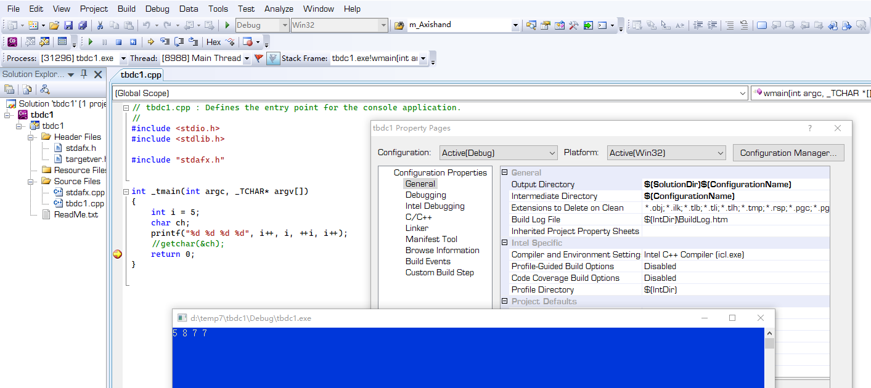
Task: Click Show Next Statement yellow arrow
Action: [150, 42]
